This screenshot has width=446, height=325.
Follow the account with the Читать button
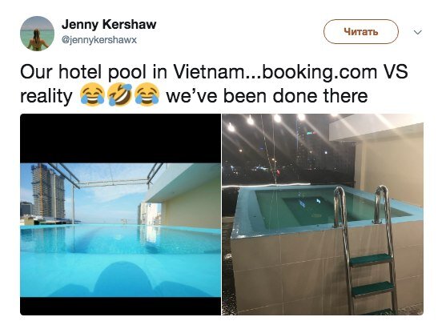click(361, 31)
